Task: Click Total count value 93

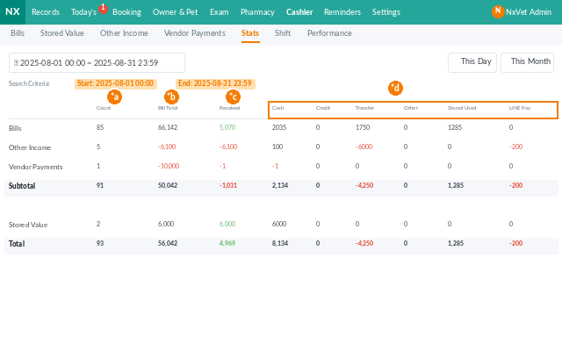Action: (x=100, y=244)
